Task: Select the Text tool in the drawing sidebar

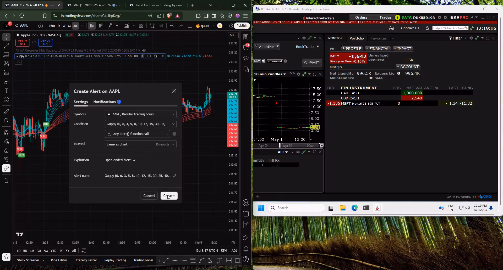Action: (6, 91)
